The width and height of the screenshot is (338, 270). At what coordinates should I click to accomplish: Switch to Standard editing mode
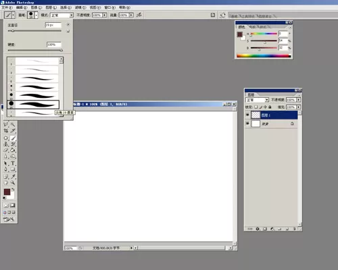(6, 205)
